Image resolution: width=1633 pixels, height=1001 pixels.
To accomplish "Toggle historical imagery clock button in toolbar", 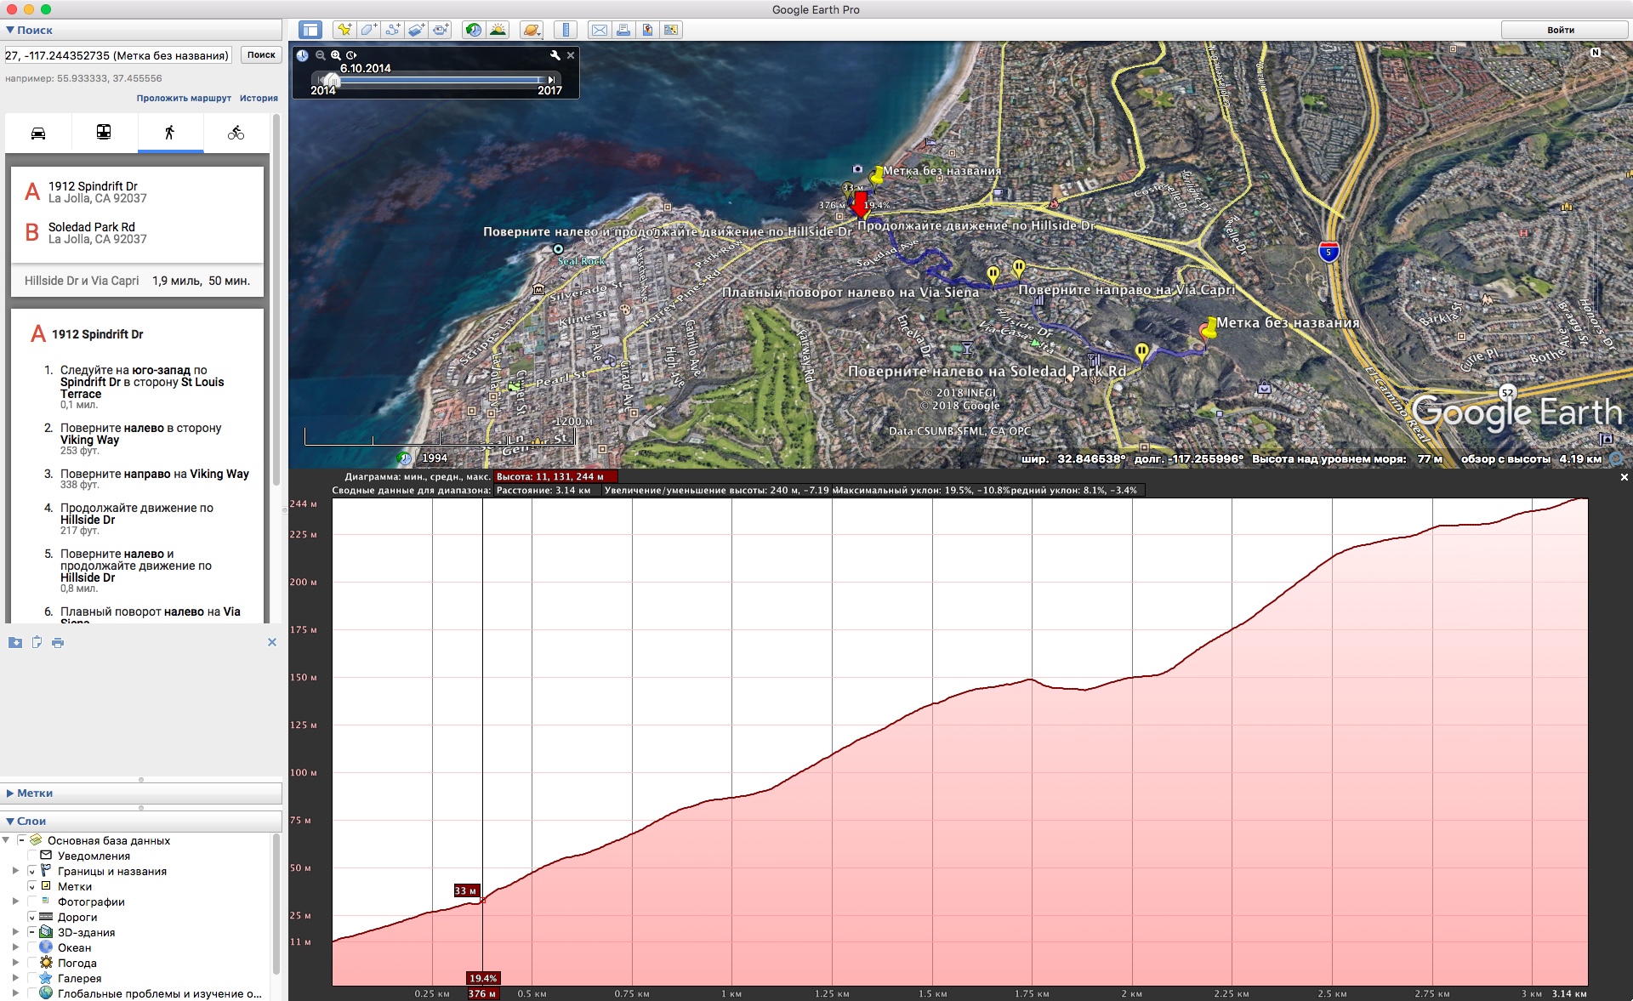I will (x=474, y=30).
